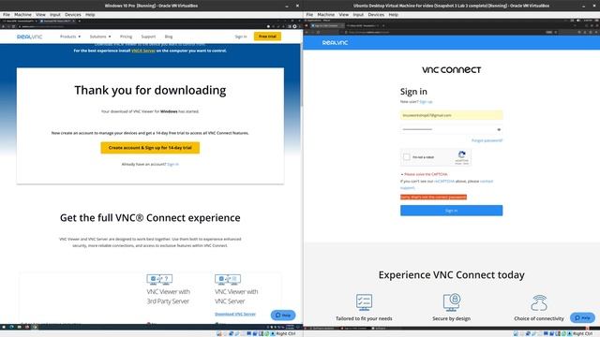Open the Blog nav item
The width and height of the screenshot is (600, 337).
[x=169, y=37]
